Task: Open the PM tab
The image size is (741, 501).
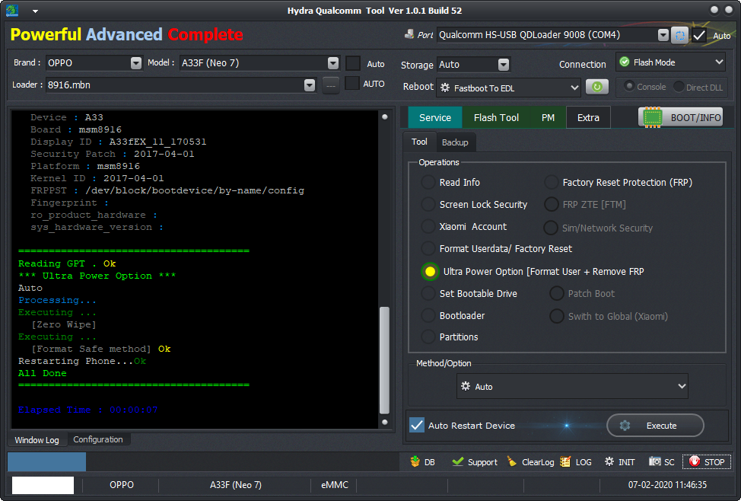Action: point(548,117)
